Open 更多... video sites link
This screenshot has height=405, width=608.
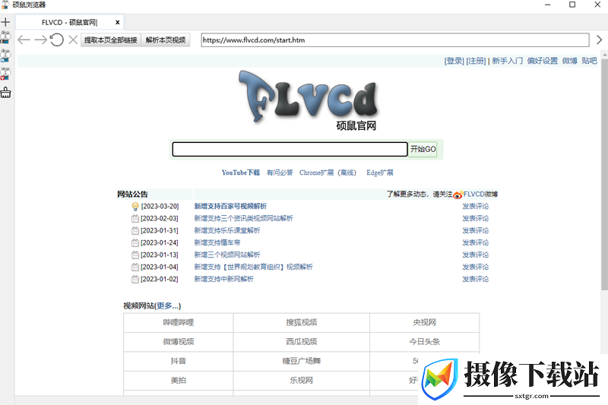coord(167,305)
